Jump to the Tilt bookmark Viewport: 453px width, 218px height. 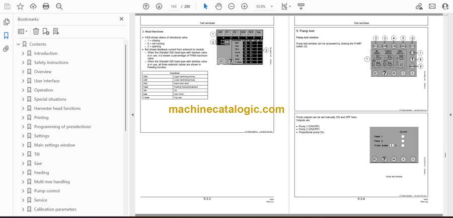[x=37, y=154]
